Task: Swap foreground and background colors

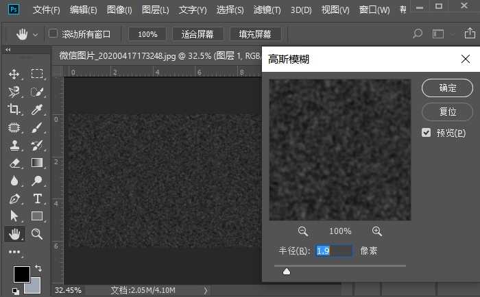Action: [x=38, y=268]
